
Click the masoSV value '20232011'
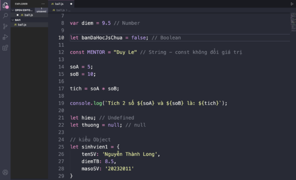tap(119, 169)
